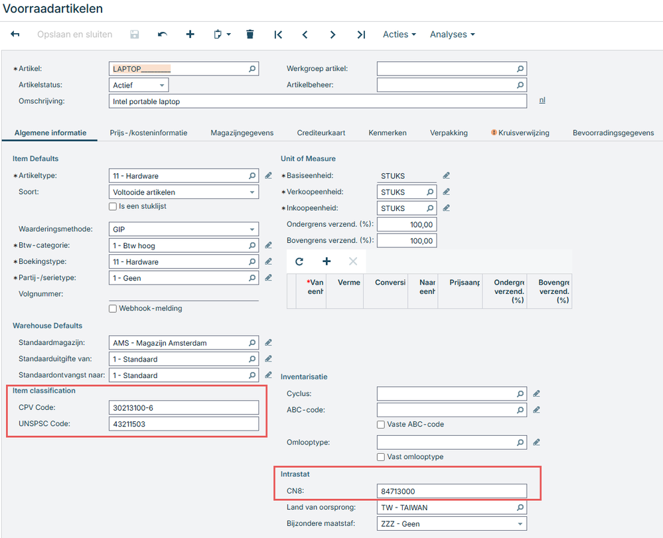This screenshot has width=663, height=538.
Task: Click Ondergrens verzend. (%) field
Action: [x=407, y=224]
